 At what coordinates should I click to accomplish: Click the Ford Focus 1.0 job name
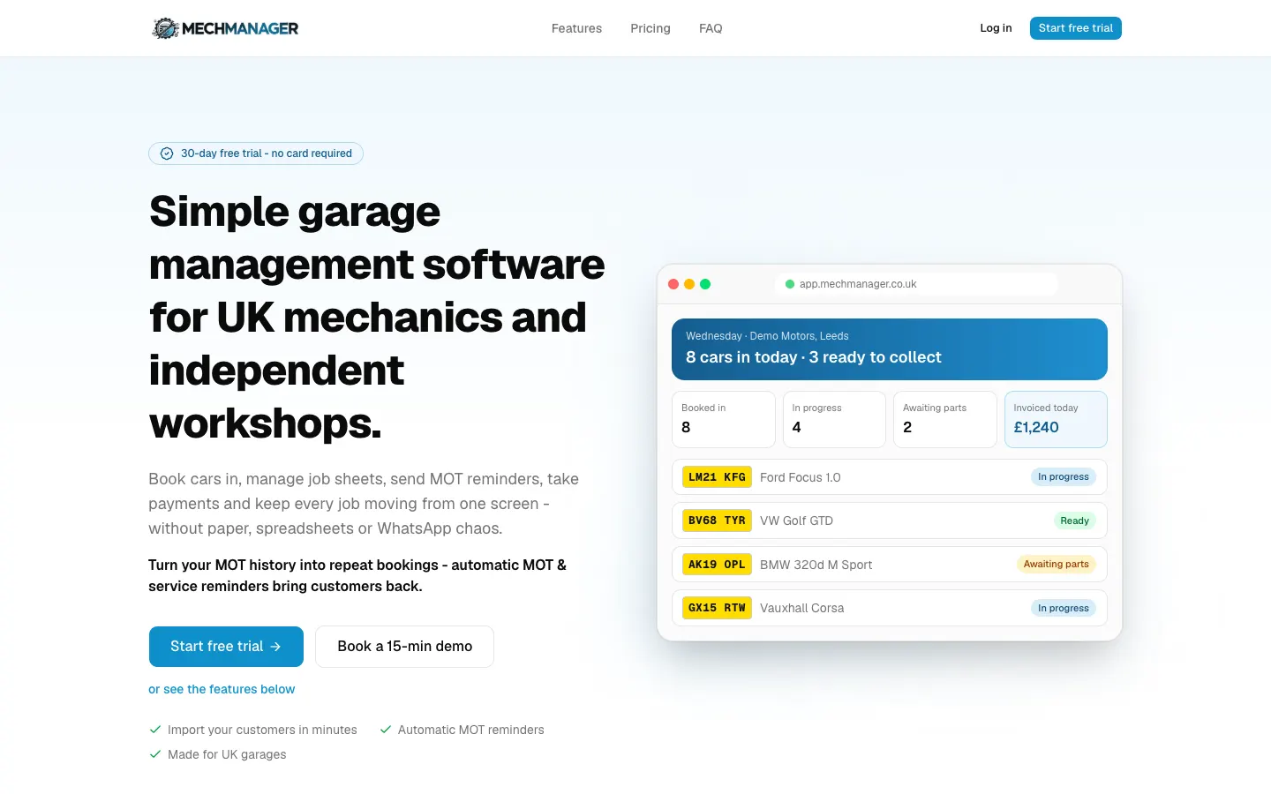pos(801,477)
